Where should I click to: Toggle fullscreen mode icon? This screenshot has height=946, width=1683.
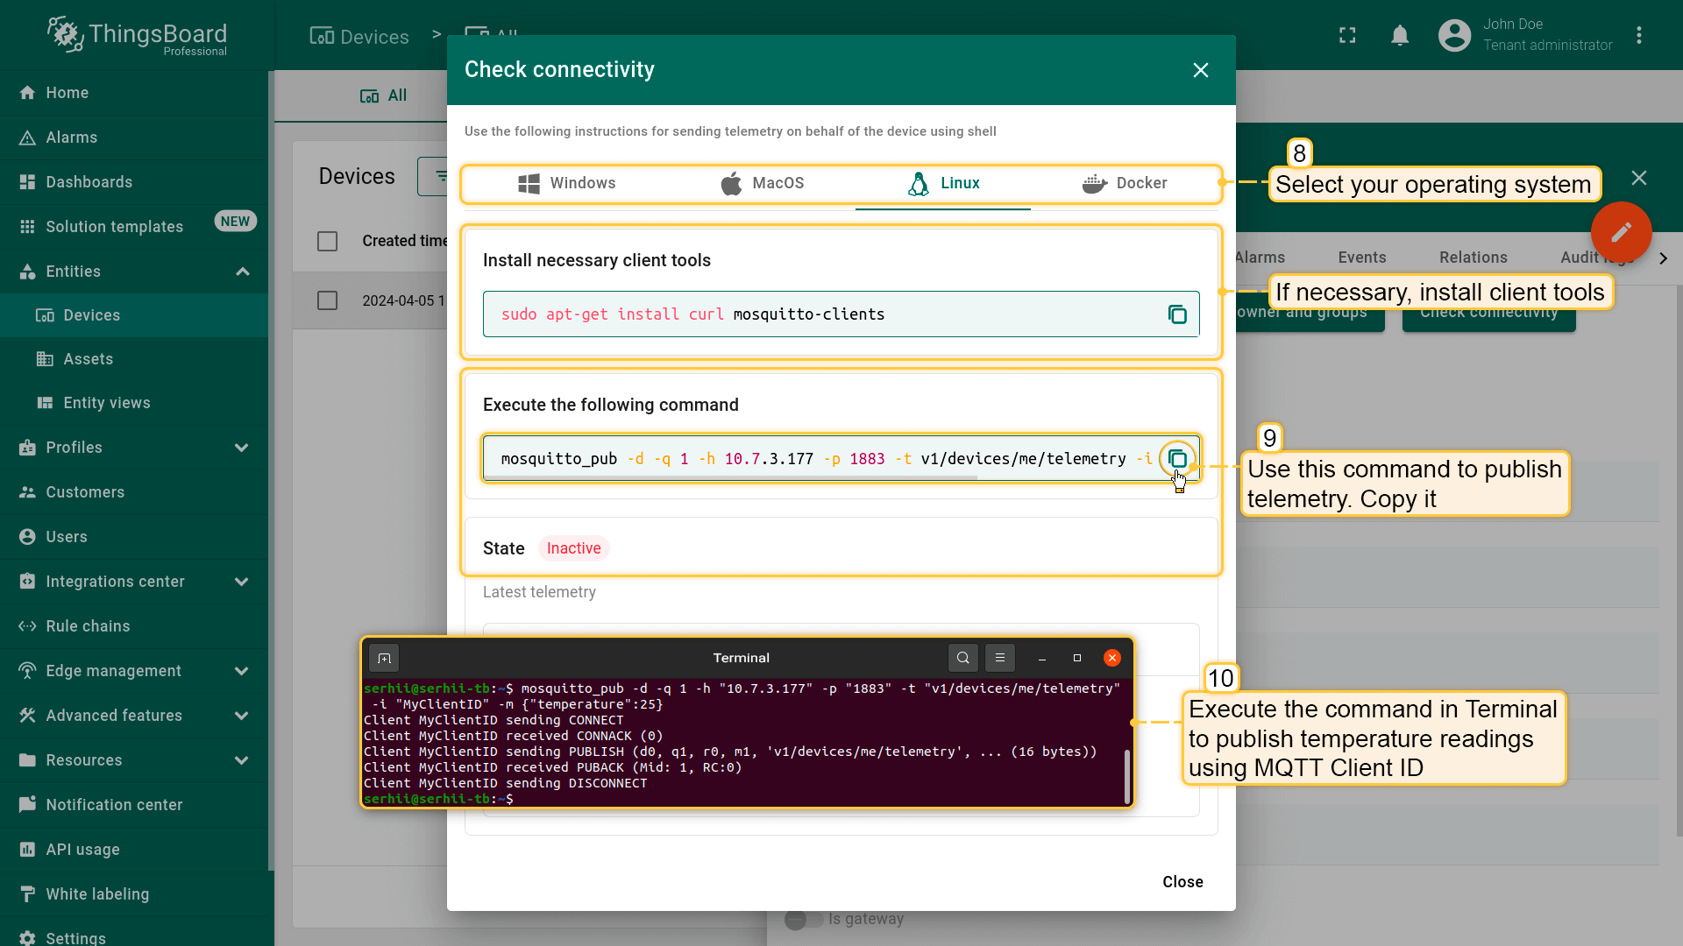pos(1347,35)
